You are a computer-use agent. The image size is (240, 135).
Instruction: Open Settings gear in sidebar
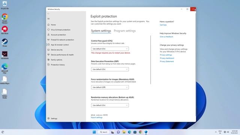tap(52, 118)
